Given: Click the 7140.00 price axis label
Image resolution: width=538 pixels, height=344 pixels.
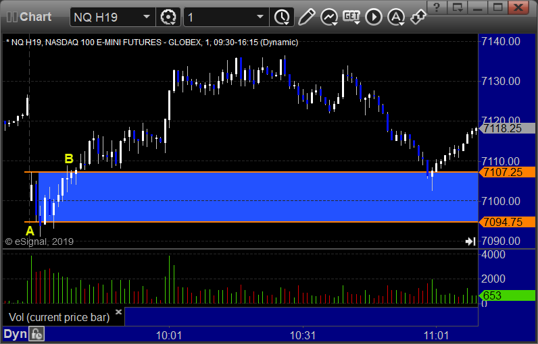Looking at the screenshot, I should click(x=501, y=41).
